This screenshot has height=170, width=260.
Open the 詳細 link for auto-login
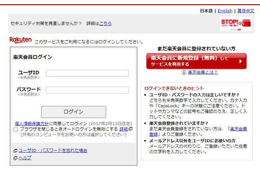coord(124,129)
